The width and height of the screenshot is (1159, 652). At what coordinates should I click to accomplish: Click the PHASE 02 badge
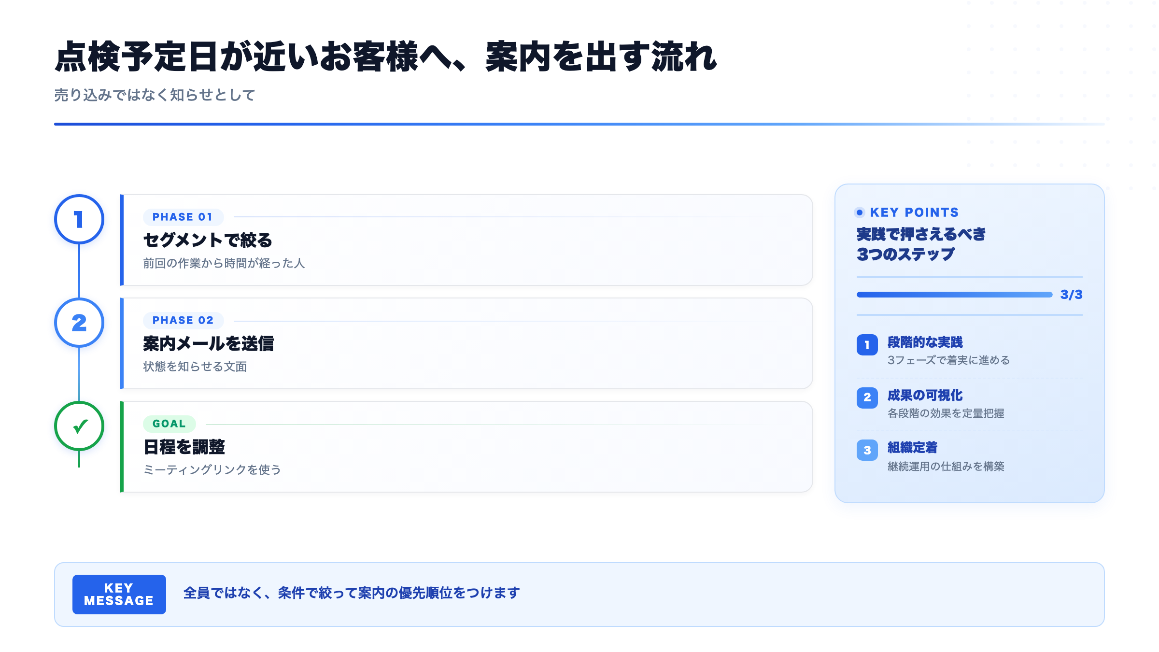pyautogui.click(x=183, y=320)
